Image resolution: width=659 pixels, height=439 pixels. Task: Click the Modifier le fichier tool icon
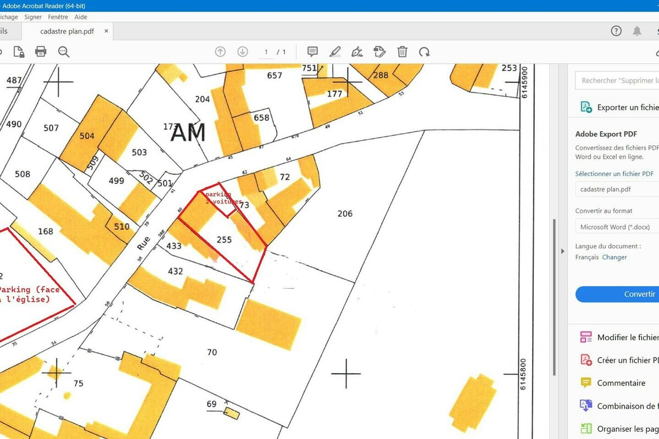tap(586, 337)
